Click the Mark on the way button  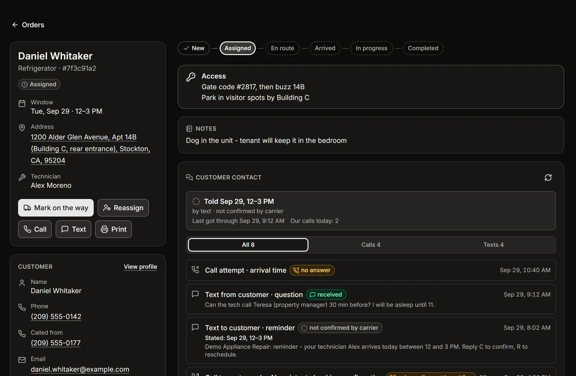(x=56, y=208)
